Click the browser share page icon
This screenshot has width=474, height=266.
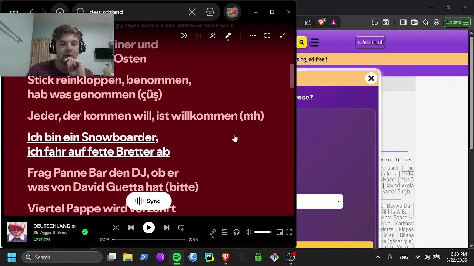[308, 22]
